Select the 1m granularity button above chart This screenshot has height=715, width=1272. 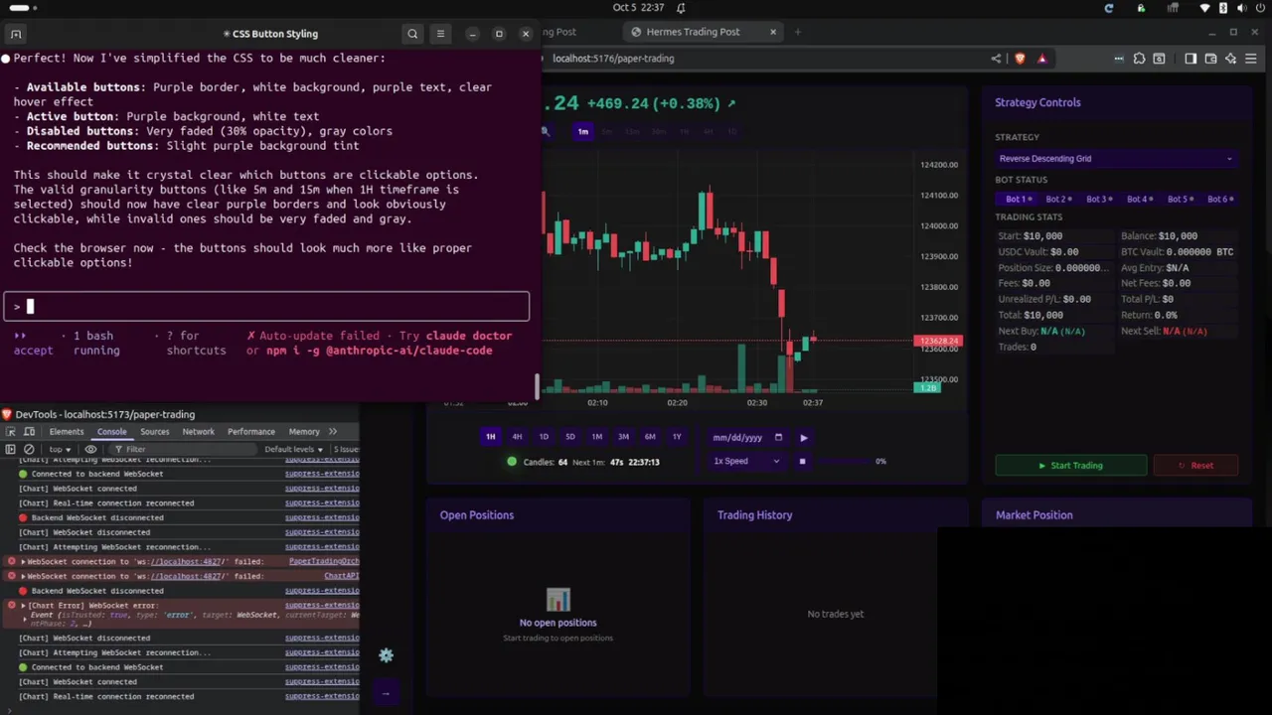point(583,132)
